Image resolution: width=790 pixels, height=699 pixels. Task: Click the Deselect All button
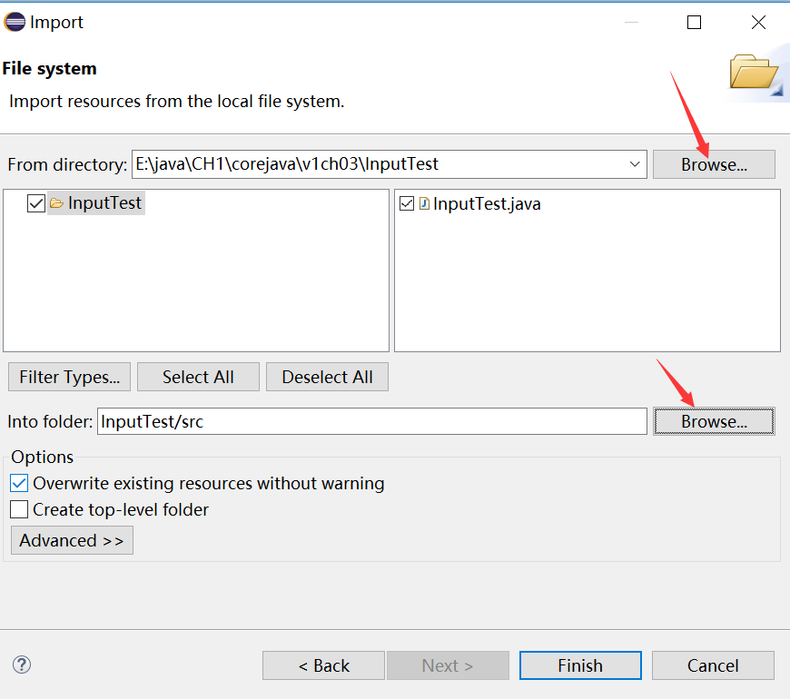click(328, 377)
